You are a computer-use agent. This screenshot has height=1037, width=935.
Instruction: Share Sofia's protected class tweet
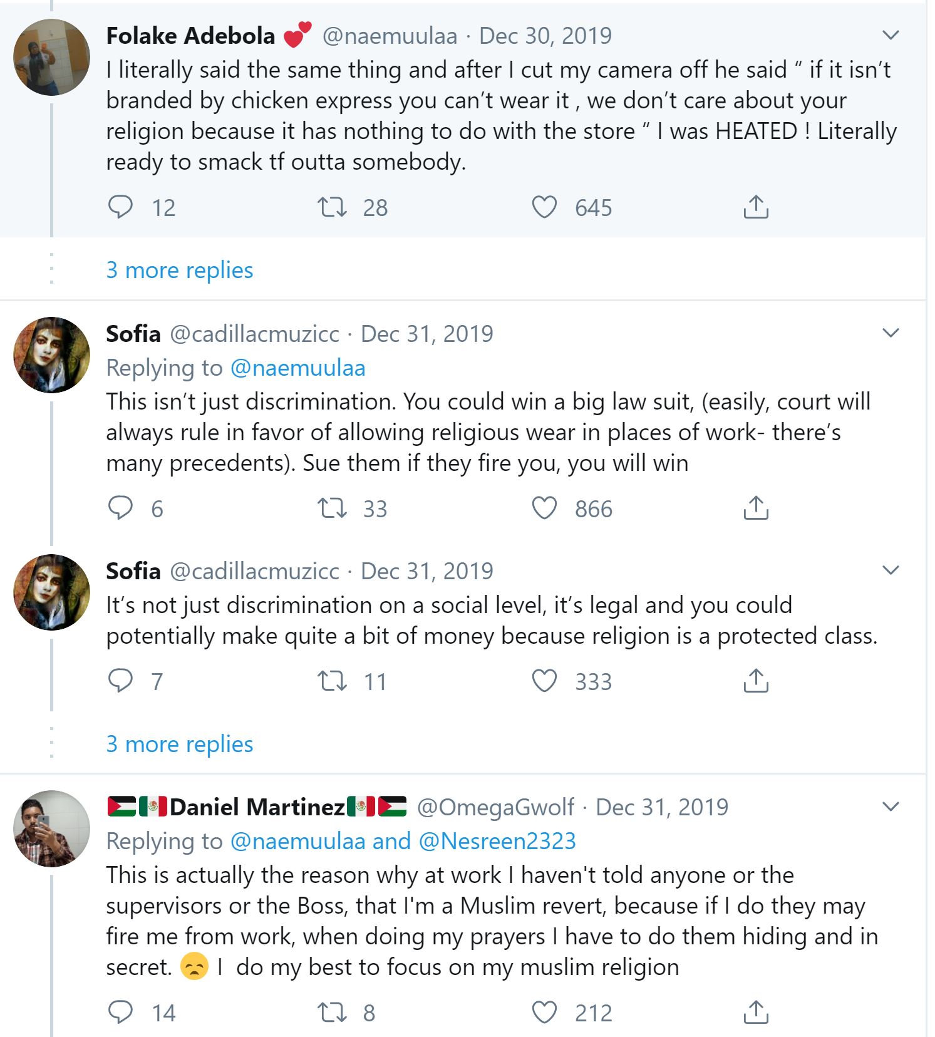coord(756,681)
